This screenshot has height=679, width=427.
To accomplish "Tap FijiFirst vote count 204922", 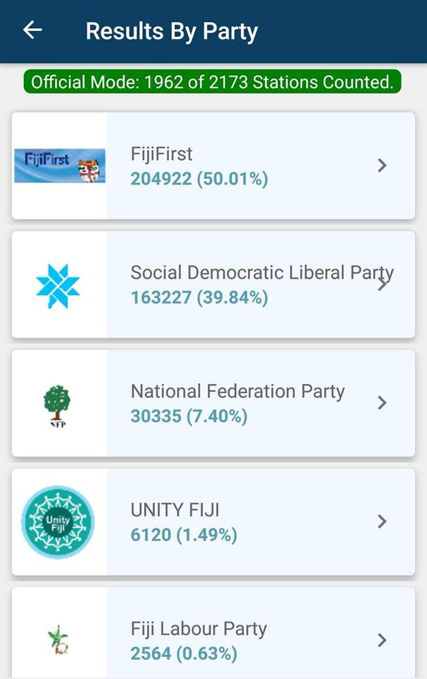I will [x=161, y=179].
